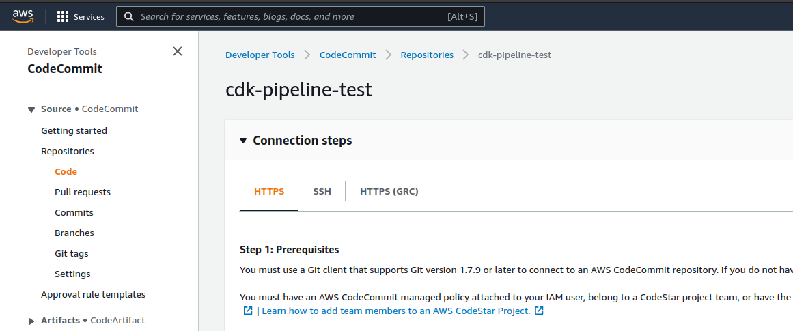Navigate to Branches in sidebar
793x331 pixels.
[74, 233]
